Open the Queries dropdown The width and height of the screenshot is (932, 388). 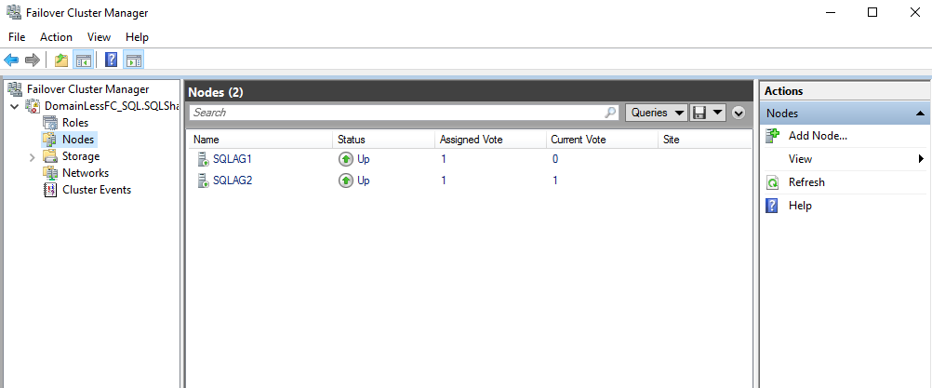point(656,113)
